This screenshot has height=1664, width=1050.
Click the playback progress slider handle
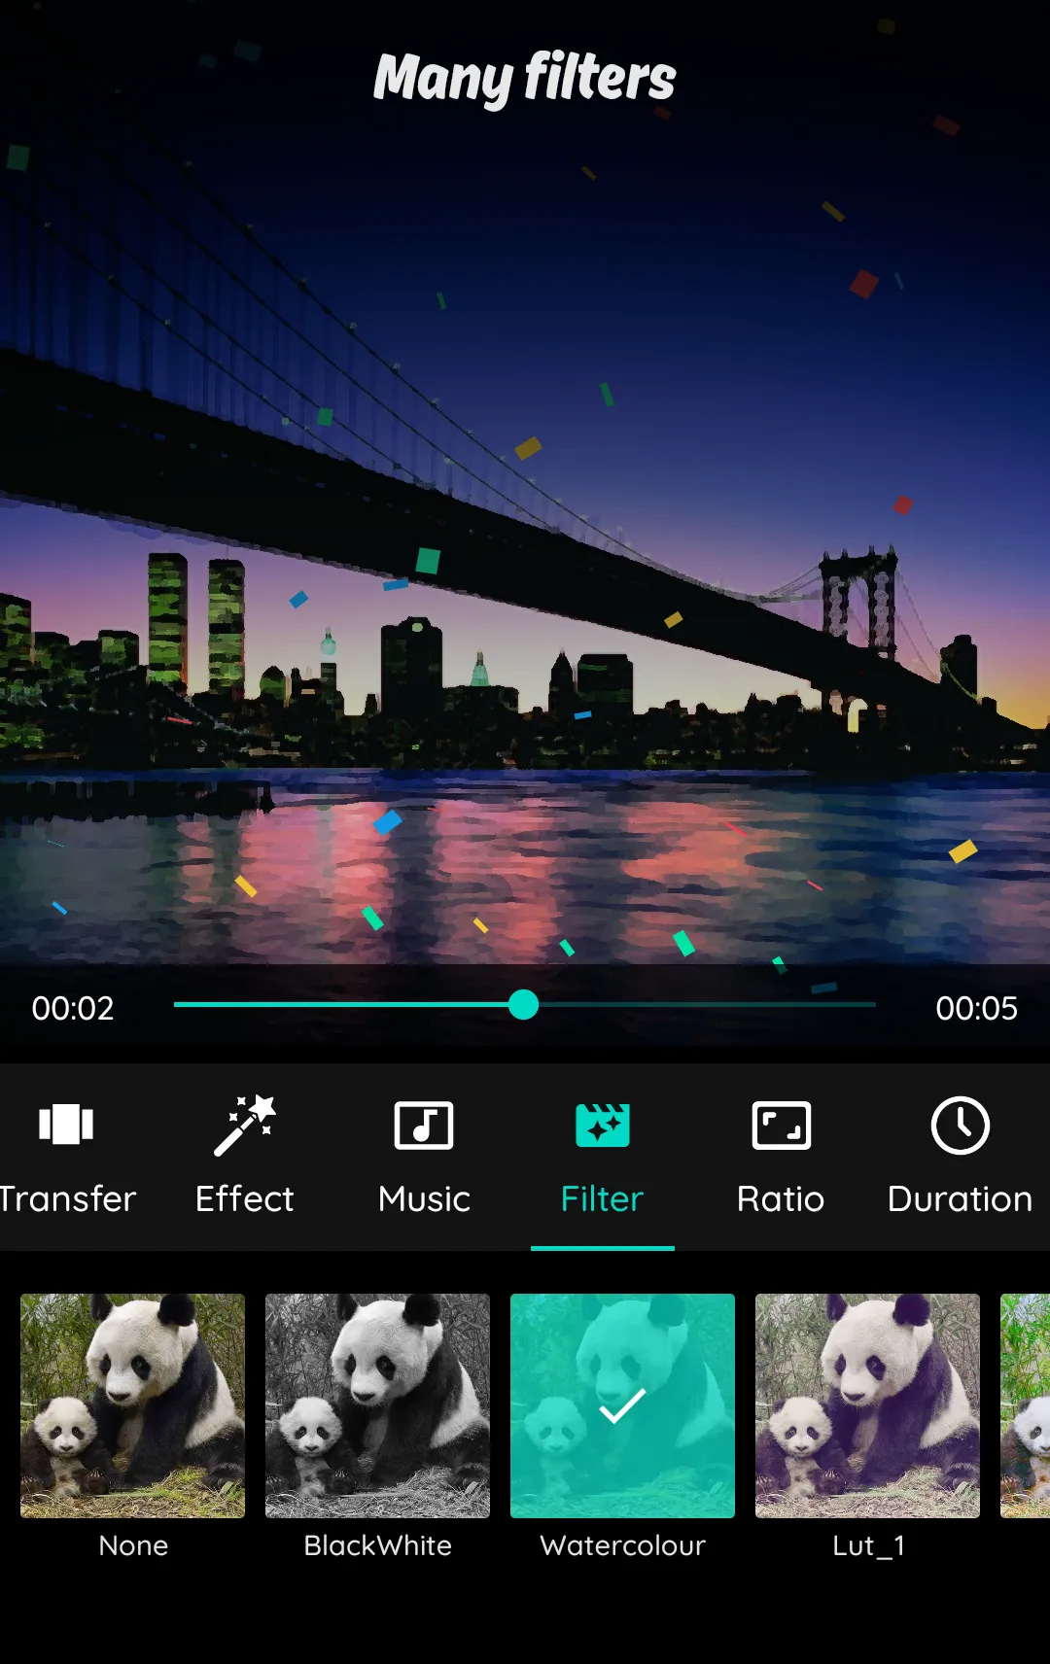pyautogui.click(x=524, y=1005)
